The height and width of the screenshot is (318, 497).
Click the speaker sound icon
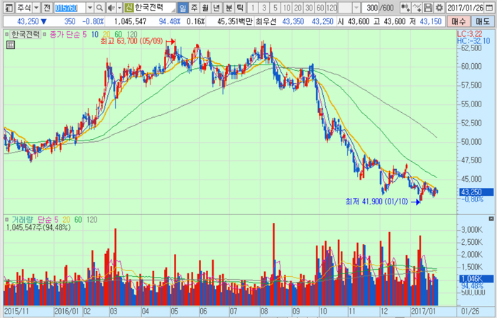click(110, 7)
